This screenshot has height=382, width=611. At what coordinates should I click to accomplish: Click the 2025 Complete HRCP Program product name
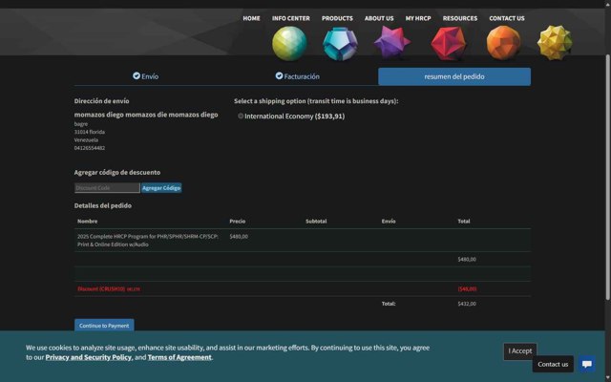(x=148, y=241)
